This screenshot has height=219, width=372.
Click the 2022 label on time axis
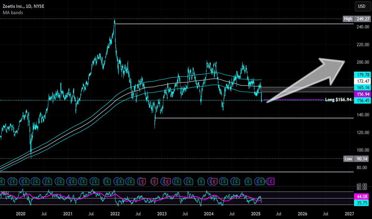pos(115,214)
